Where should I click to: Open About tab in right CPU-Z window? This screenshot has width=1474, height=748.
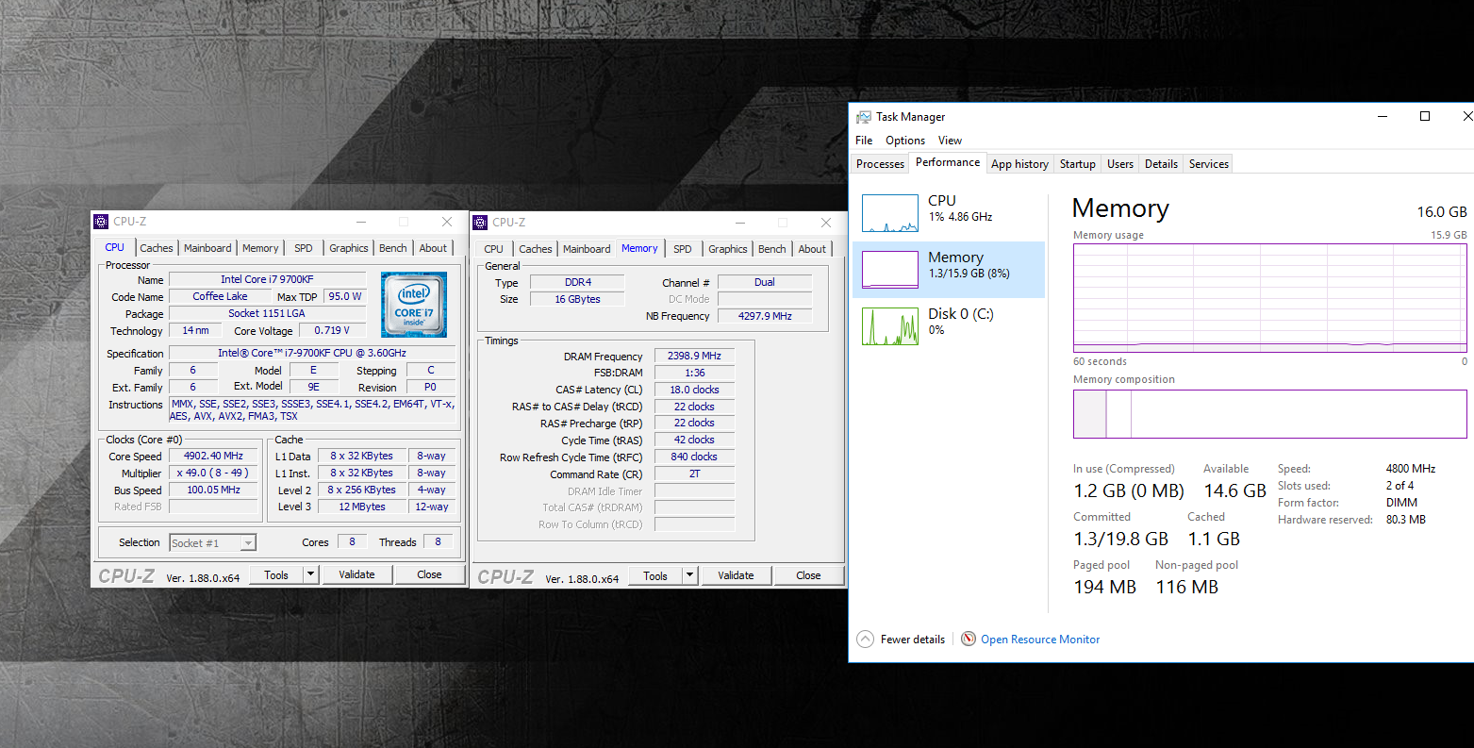coord(813,249)
